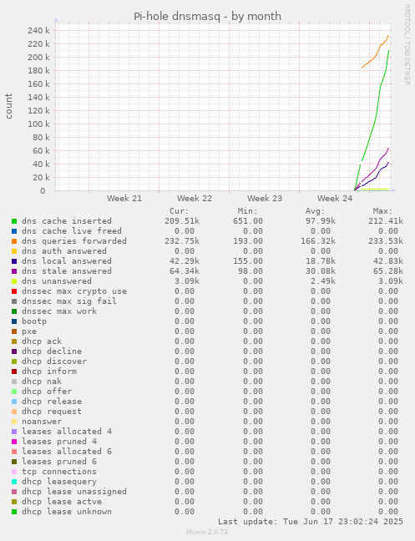Screen dimensions: 415x541
Task: Click the Cur: column header
Action: (x=180, y=211)
